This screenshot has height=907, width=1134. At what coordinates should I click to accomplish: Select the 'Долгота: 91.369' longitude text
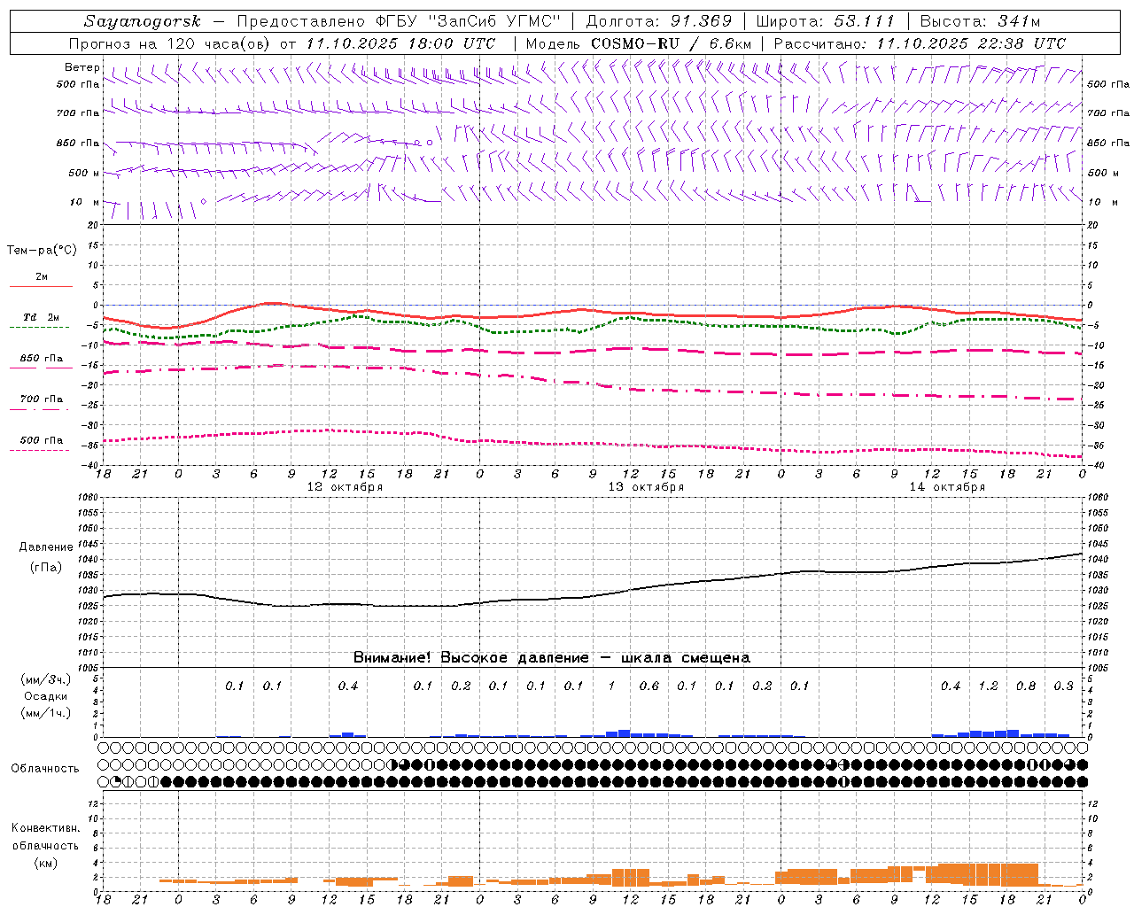pos(659,21)
